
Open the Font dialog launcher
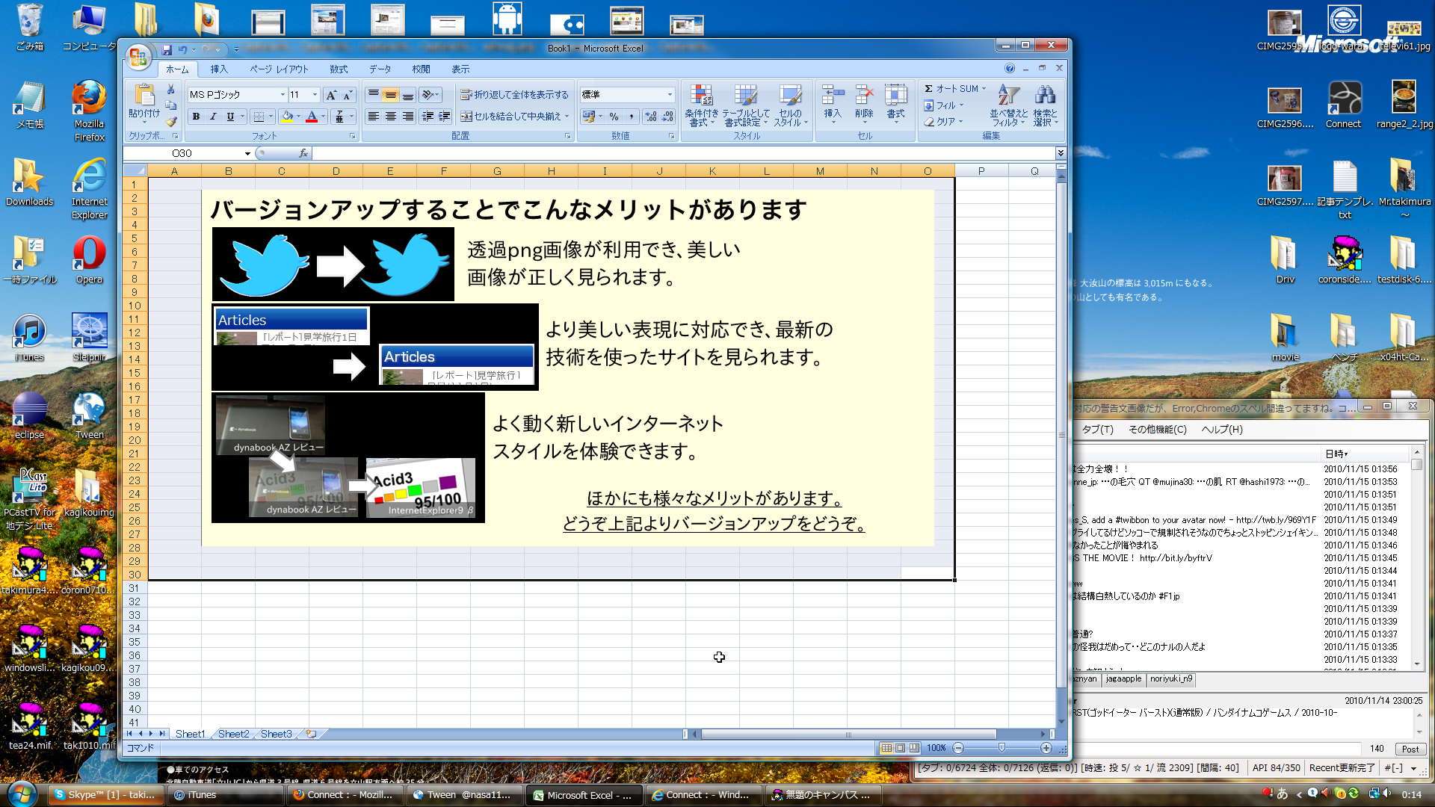pos(353,136)
